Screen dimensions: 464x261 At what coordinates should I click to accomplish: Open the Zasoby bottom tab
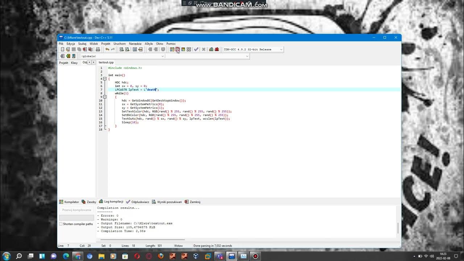point(89,202)
